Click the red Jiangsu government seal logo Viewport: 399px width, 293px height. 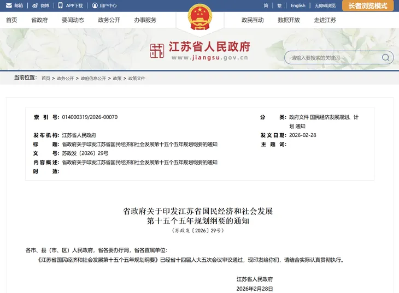tap(157, 51)
